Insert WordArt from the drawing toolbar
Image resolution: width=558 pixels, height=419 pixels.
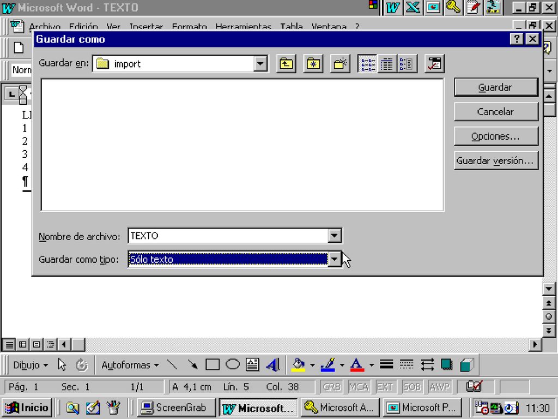(x=272, y=365)
